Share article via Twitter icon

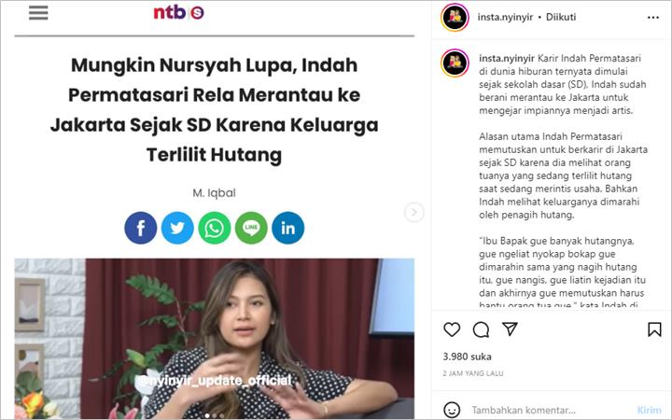(x=177, y=228)
